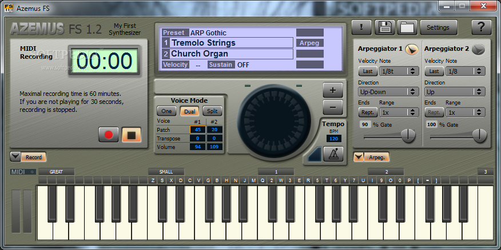The width and height of the screenshot is (501, 250).
Task: Click the Tempo BPM value 120
Action: tap(333, 138)
